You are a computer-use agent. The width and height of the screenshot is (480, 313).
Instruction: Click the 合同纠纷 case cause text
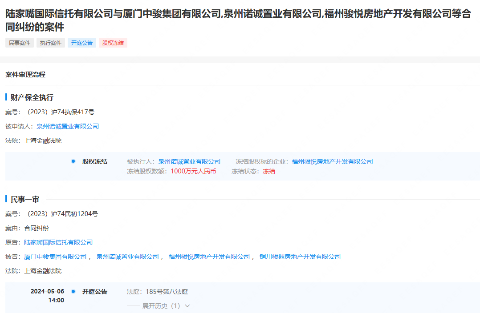(37, 229)
